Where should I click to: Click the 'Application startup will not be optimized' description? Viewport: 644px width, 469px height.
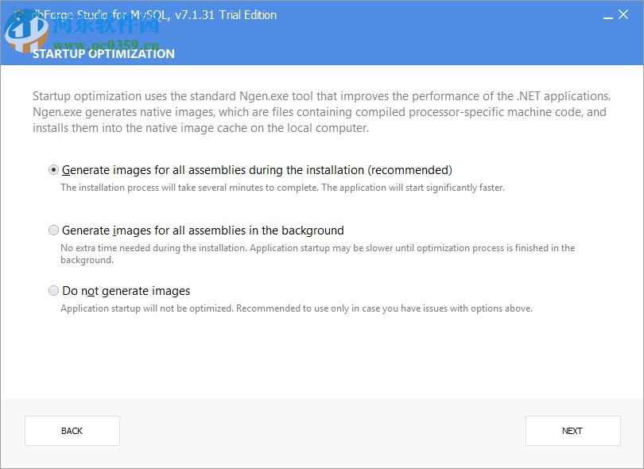pyautogui.click(x=296, y=308)
